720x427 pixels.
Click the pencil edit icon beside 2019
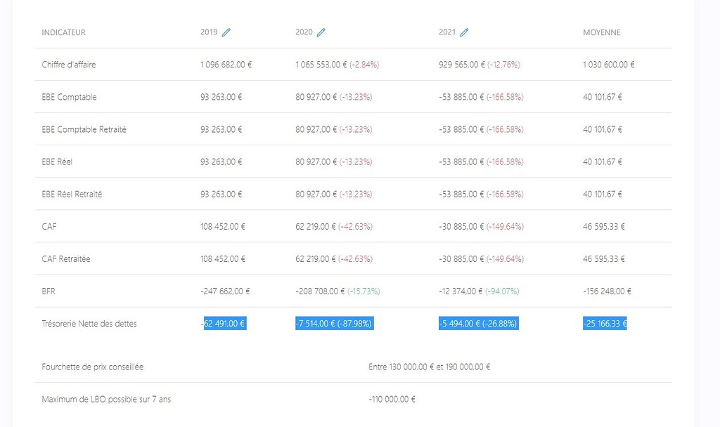226,32
